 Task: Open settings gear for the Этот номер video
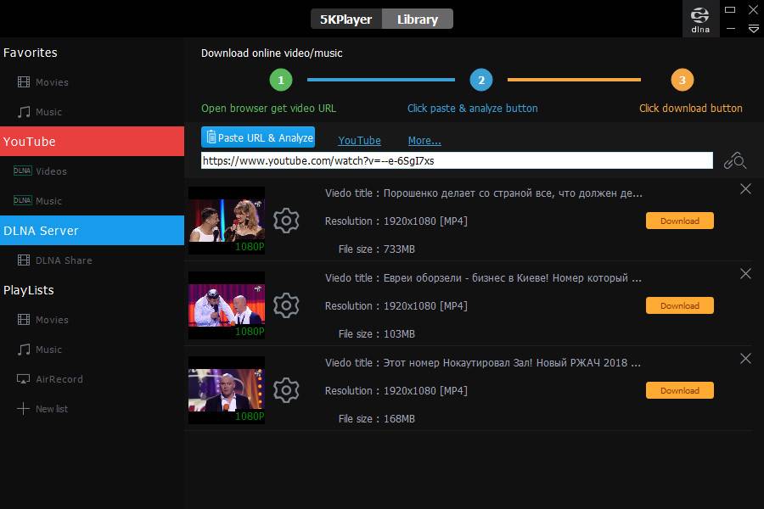286,390
